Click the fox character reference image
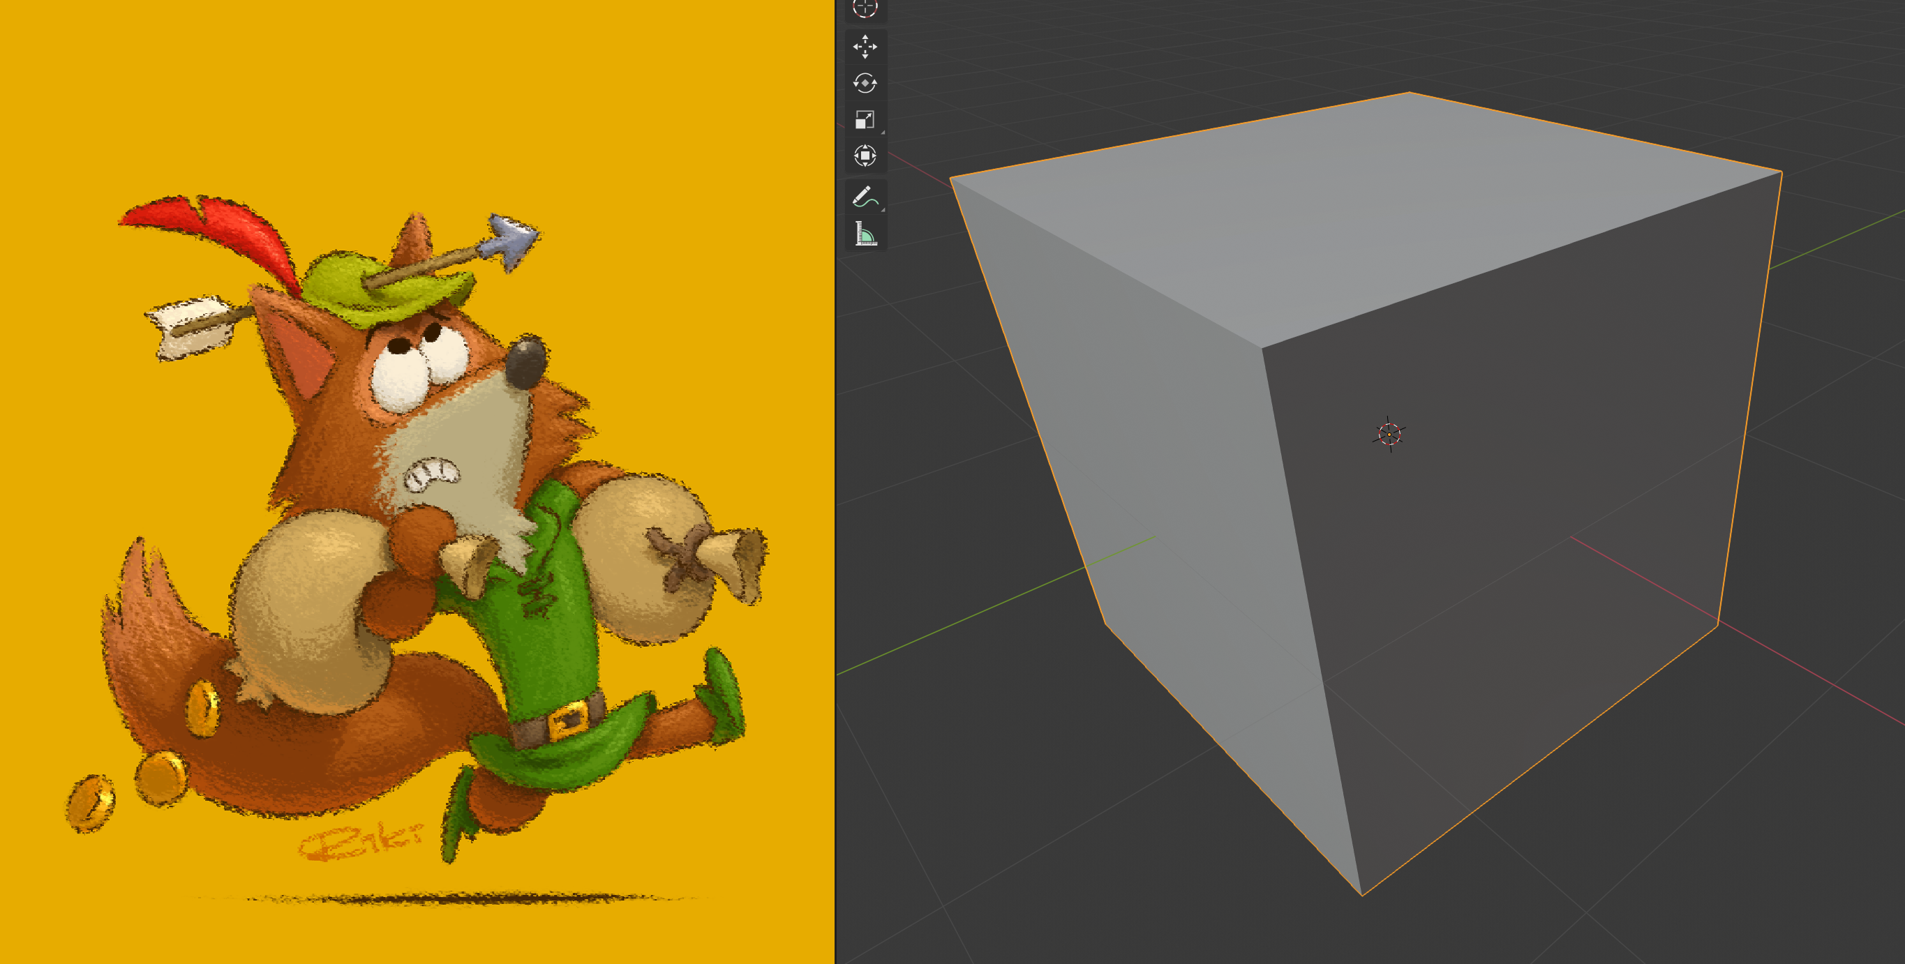 point(407,518)
